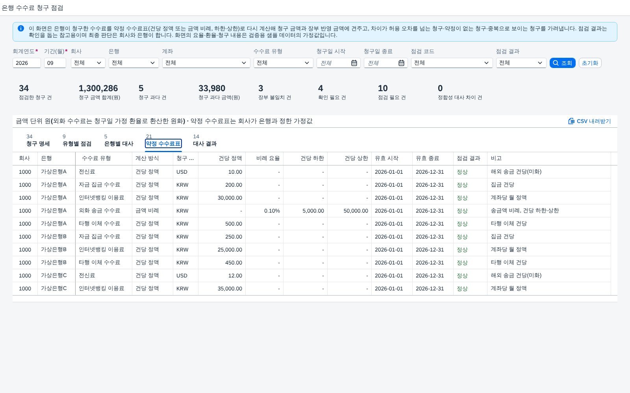Click the 33,980 청구 과다 금액 tile
The image size is (630, 393).
(x=219, y=92)
